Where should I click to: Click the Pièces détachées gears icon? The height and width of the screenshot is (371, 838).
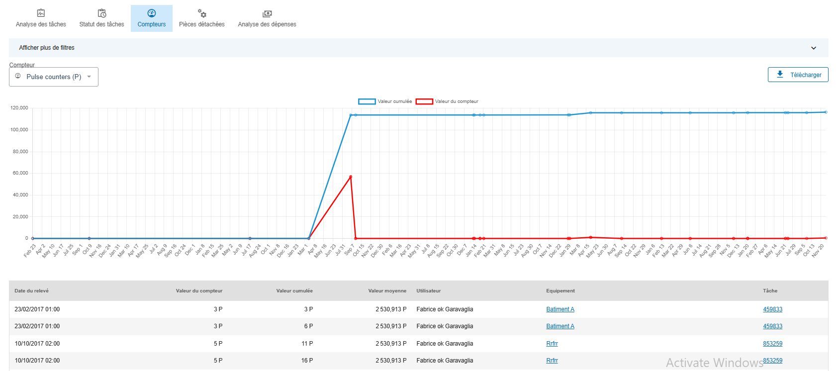point(202,13)
